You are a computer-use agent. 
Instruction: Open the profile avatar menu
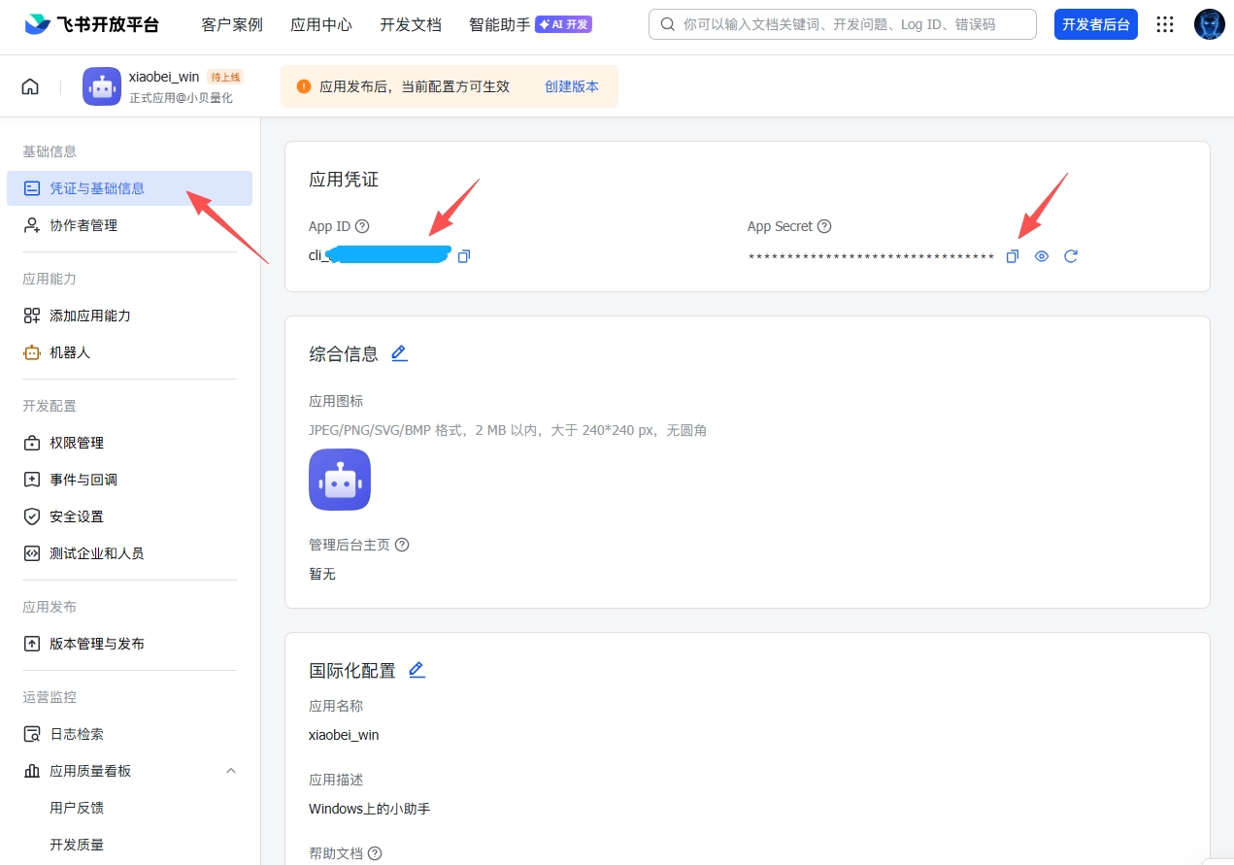pos(1208,24)
